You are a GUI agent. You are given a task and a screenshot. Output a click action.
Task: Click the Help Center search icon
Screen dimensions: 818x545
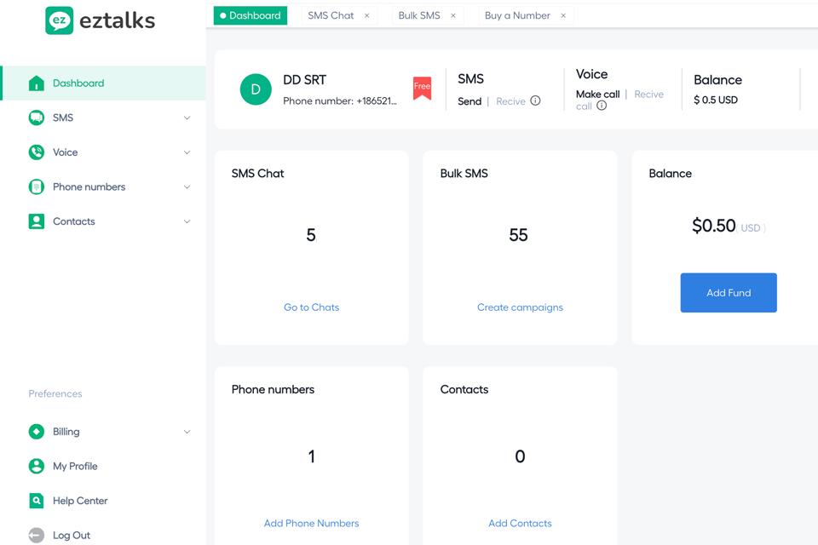tap(36, 501)
